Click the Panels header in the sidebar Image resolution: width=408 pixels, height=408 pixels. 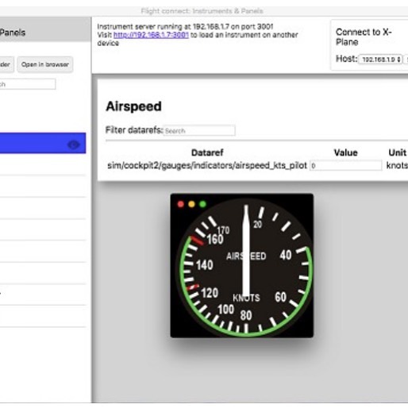[x=13, y=33]
